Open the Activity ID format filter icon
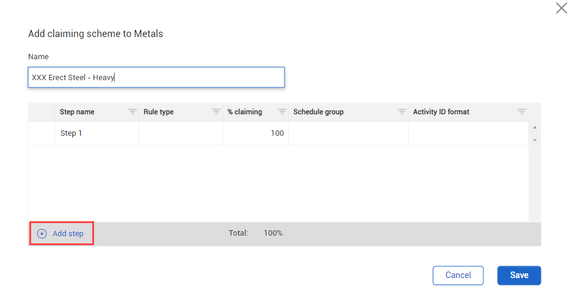The width and height of the screenshot is (569, 305). (x=522, y=112)
